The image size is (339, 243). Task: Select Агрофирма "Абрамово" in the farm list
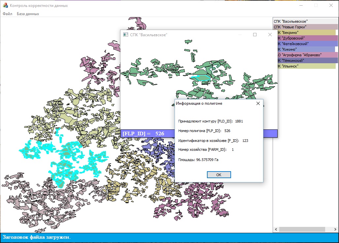(x=308, y=55)
